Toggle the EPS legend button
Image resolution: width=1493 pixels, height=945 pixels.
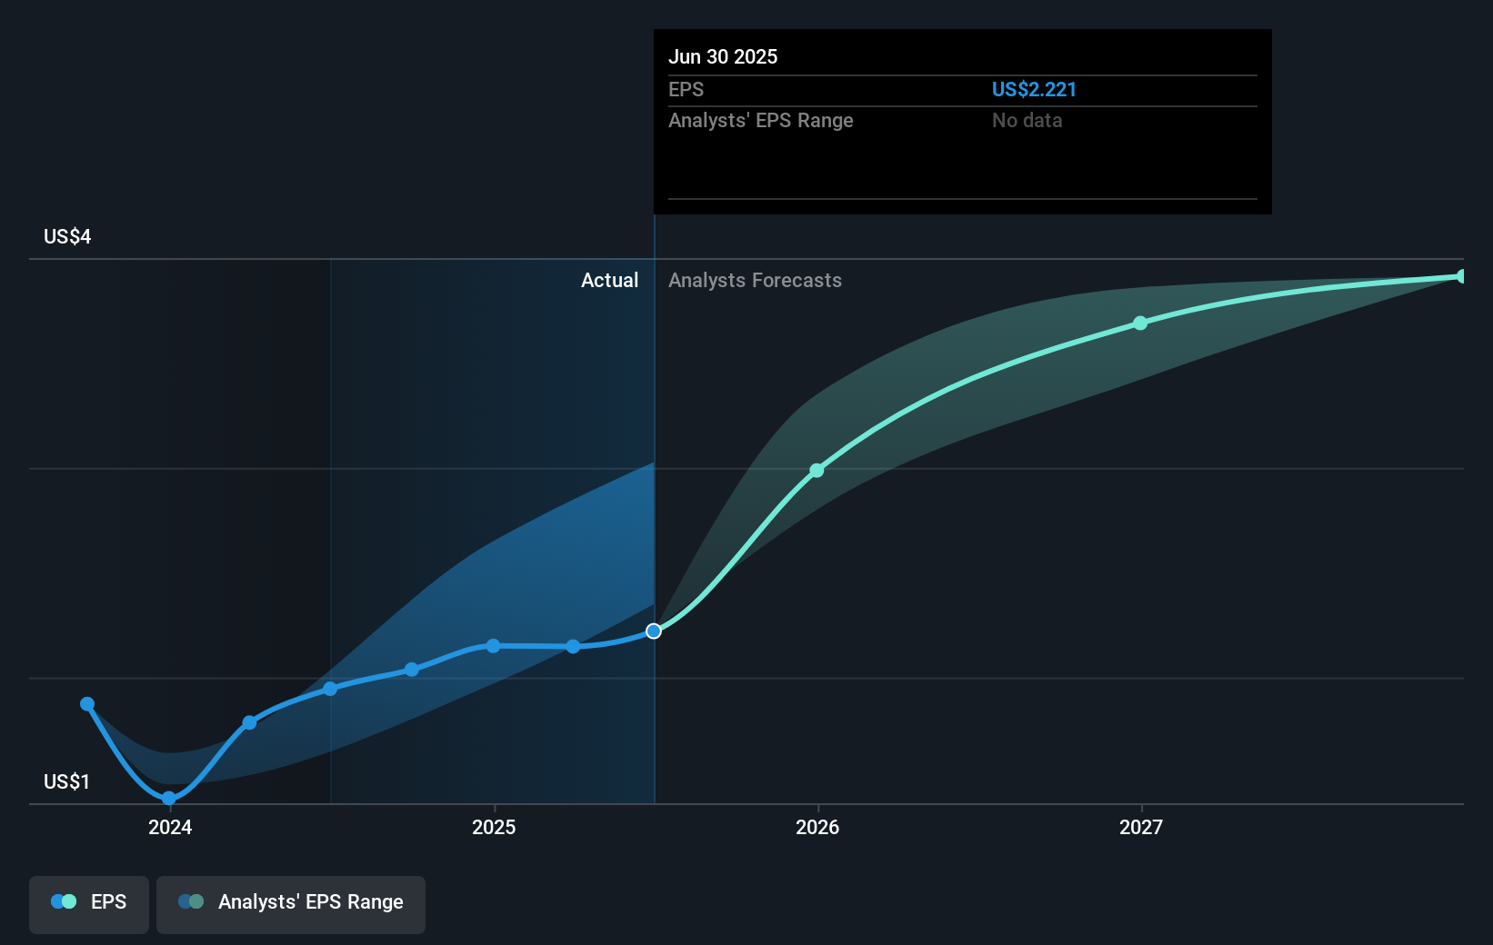[89, 904]
